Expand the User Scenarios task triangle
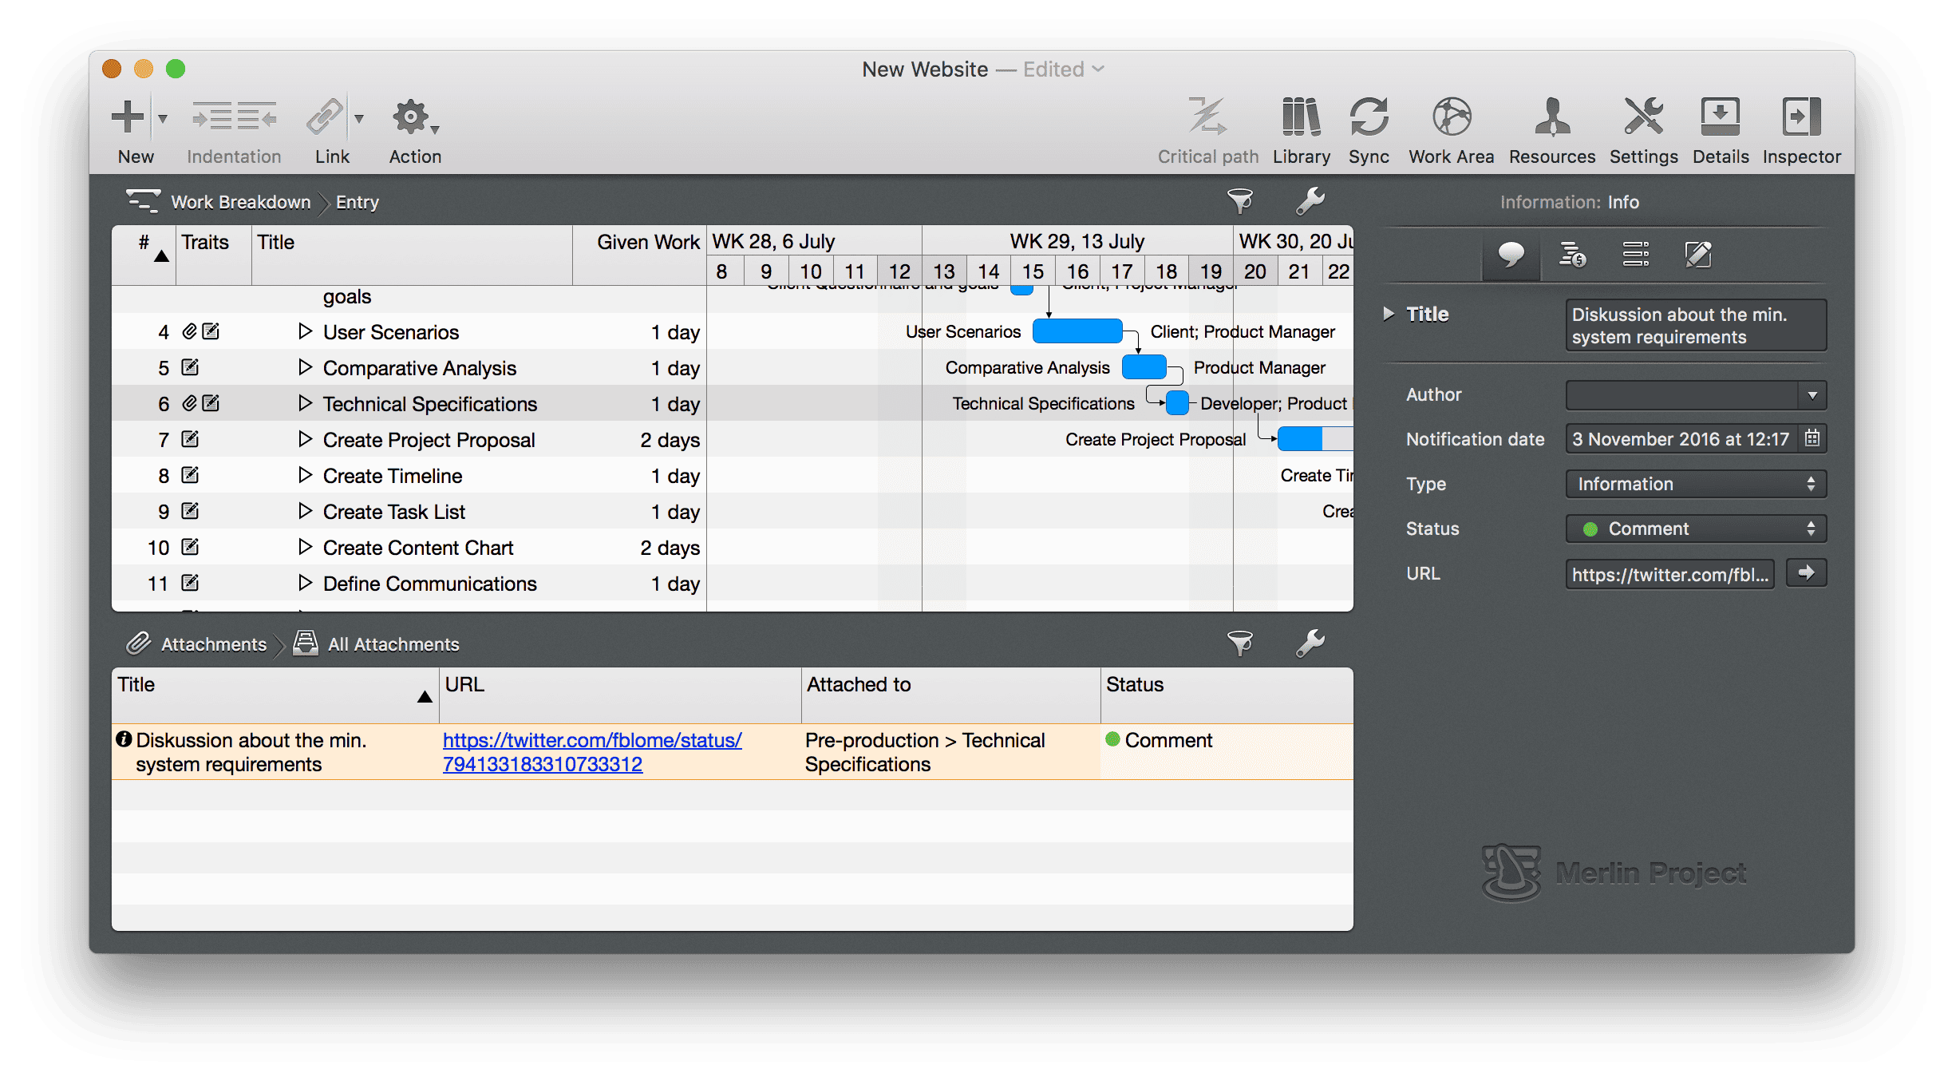This screenshot has width=1944, height=1081. click(306, 331)
